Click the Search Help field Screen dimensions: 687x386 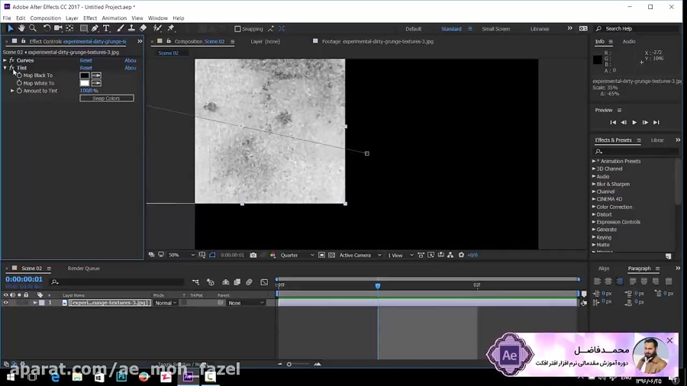pos(641,29)
